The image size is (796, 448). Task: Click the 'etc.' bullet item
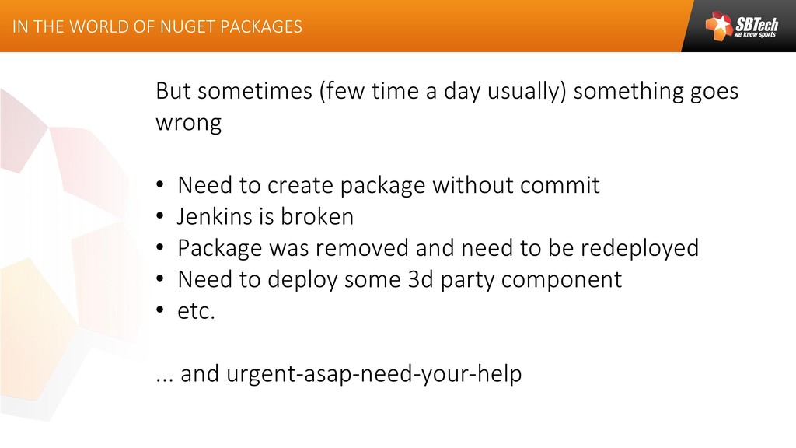pyautogui.click(x=196, y=311)
